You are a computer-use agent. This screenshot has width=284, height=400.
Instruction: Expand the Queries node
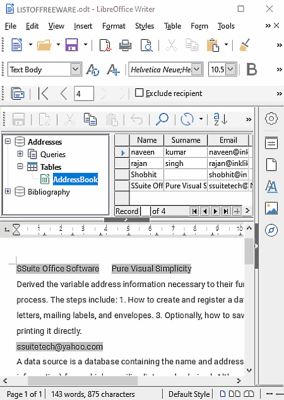(20, 153)
